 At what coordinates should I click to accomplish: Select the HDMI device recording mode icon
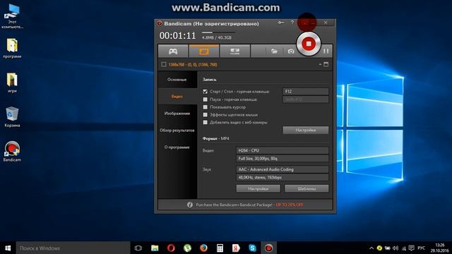234,52
